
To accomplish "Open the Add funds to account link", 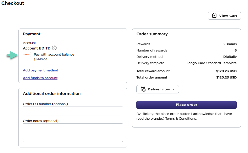I will pyautogui.click(x=40, y=78).
